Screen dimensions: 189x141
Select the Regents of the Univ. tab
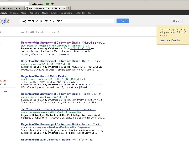tap(45, 8)
